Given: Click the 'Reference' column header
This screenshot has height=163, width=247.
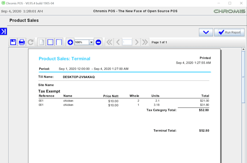Looking at the screenshot, I should pos(46,96).
